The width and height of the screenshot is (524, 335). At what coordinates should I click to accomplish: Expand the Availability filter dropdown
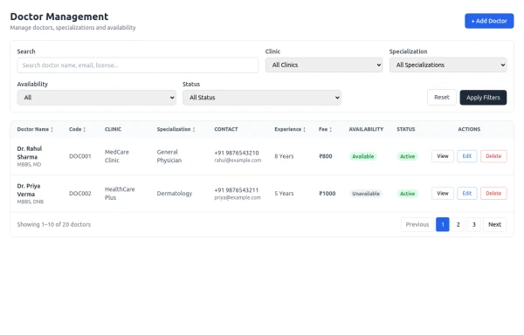[x=97, y=98]
